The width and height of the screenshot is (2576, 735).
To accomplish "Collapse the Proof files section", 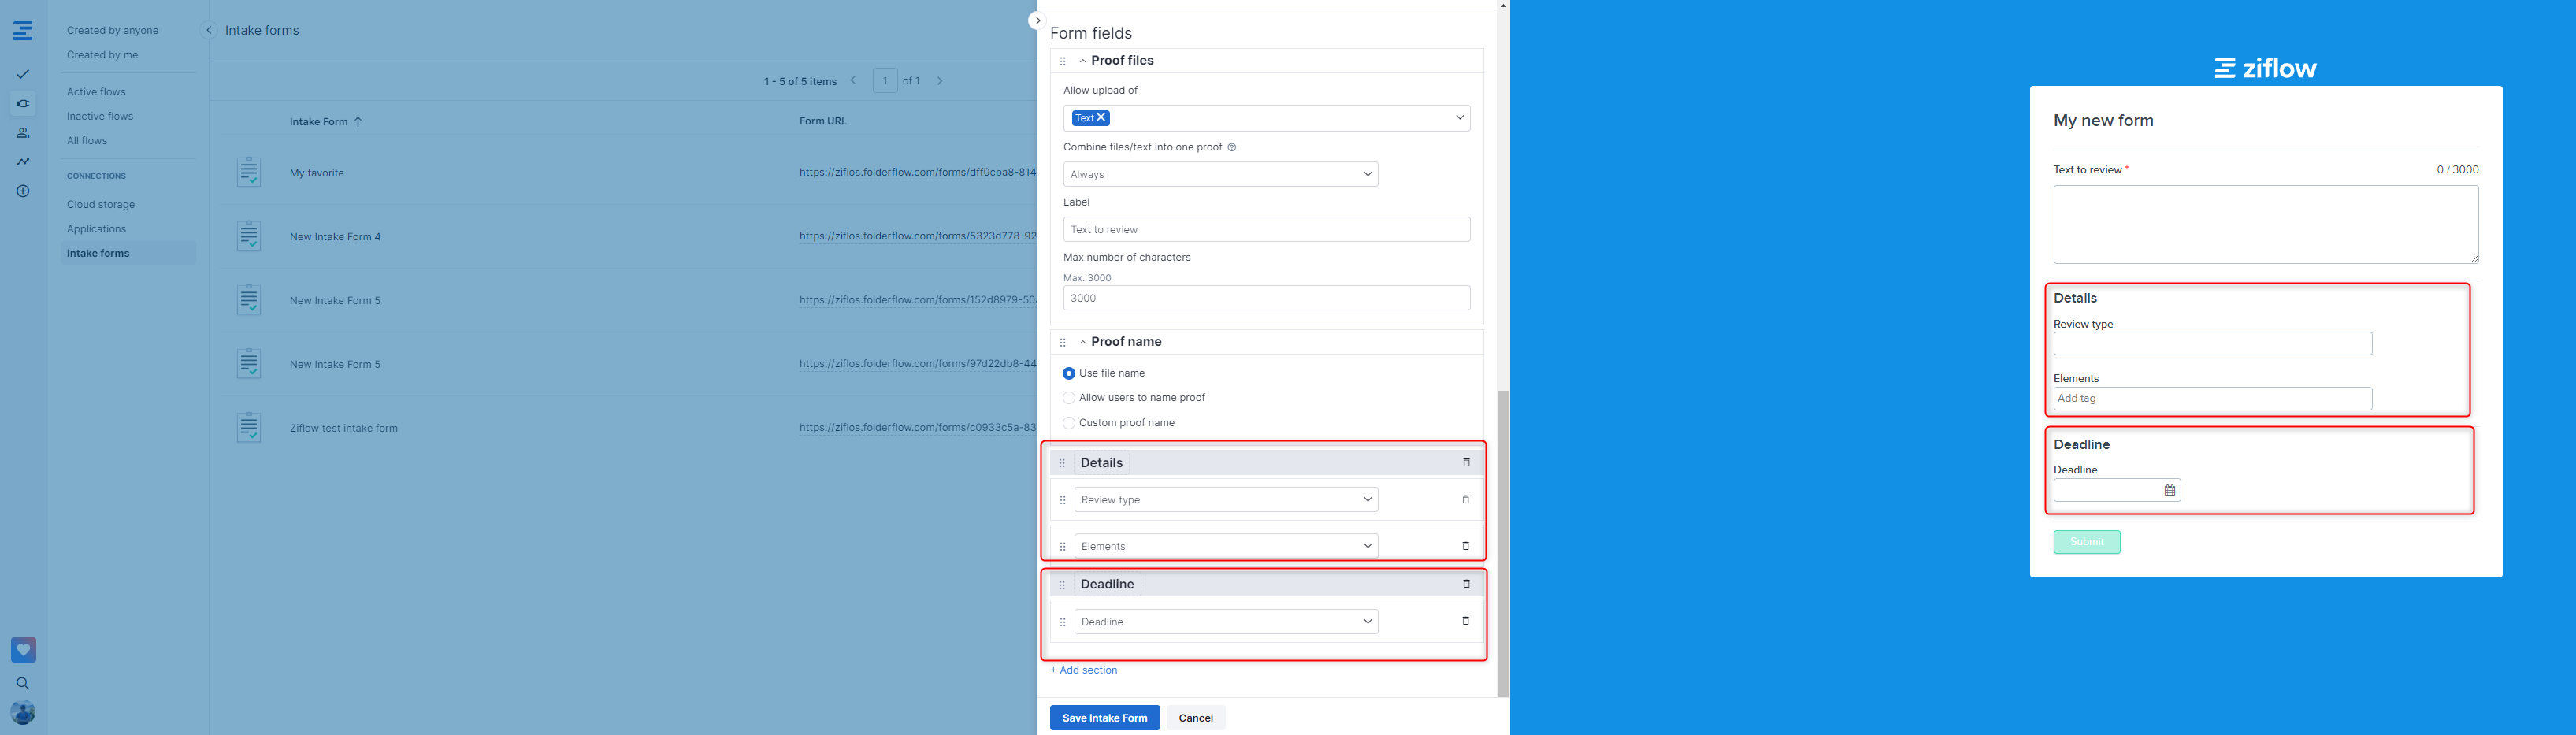I will click(x=1083, y=61).
